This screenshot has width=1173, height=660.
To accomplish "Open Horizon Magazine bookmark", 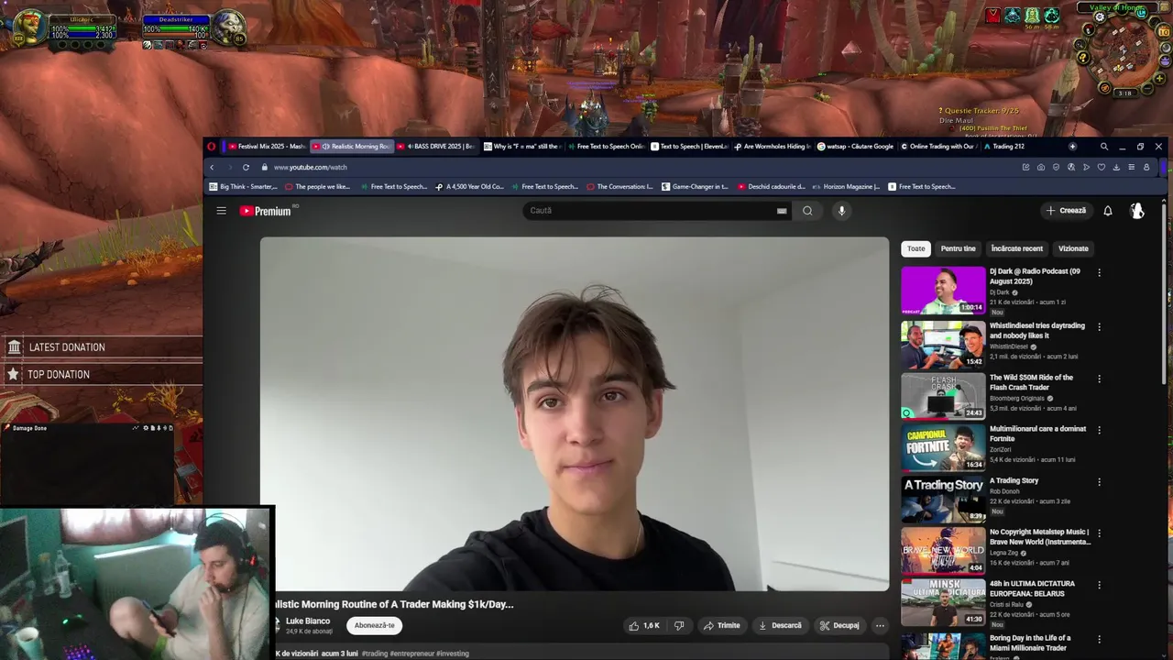I will (846, 187).
